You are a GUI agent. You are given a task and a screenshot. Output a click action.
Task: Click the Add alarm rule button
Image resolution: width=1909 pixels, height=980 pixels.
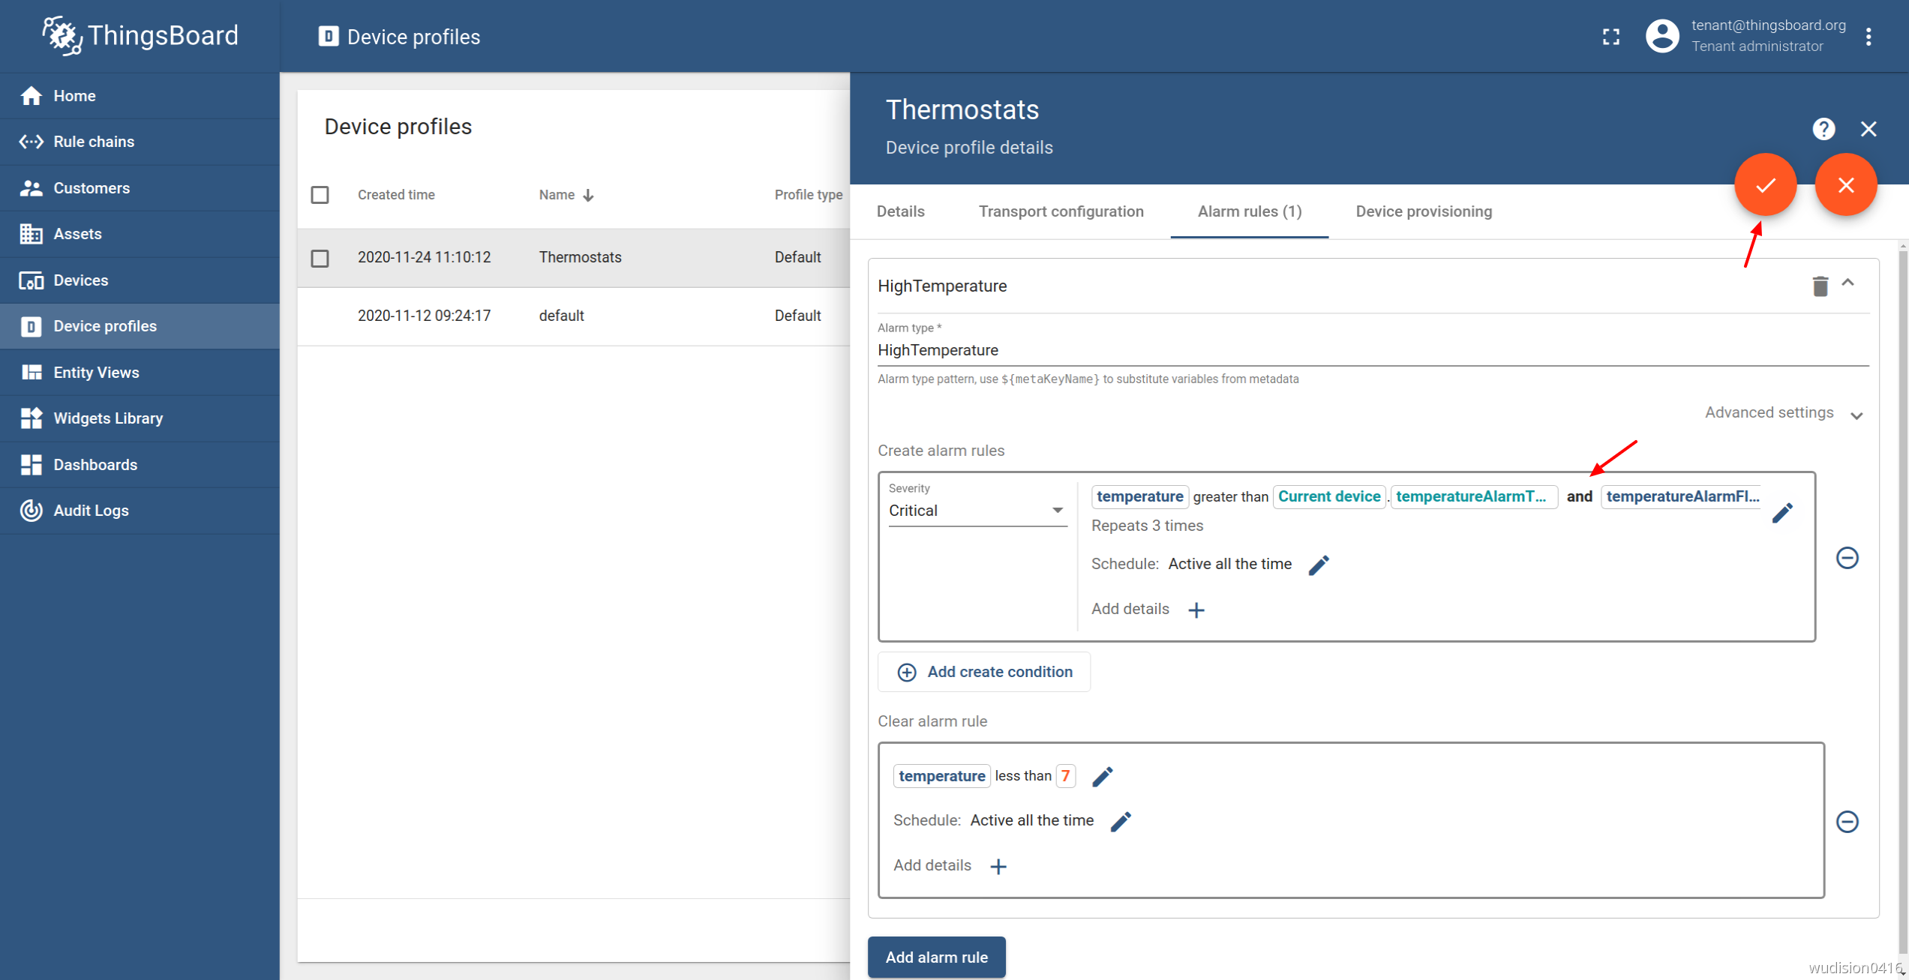point(936,957)
